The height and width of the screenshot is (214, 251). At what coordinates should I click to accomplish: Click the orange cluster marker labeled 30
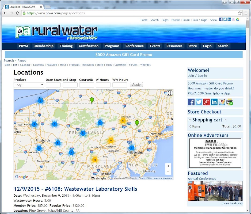pyautogui.click(x=123, y=121)
